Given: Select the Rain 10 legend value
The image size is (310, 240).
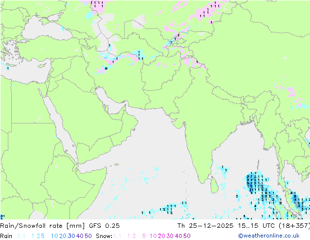Looking at the screenshot, I should point(54,236).
